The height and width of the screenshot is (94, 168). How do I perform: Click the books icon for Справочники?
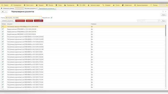pyautogui.click(x=123, y=5)
